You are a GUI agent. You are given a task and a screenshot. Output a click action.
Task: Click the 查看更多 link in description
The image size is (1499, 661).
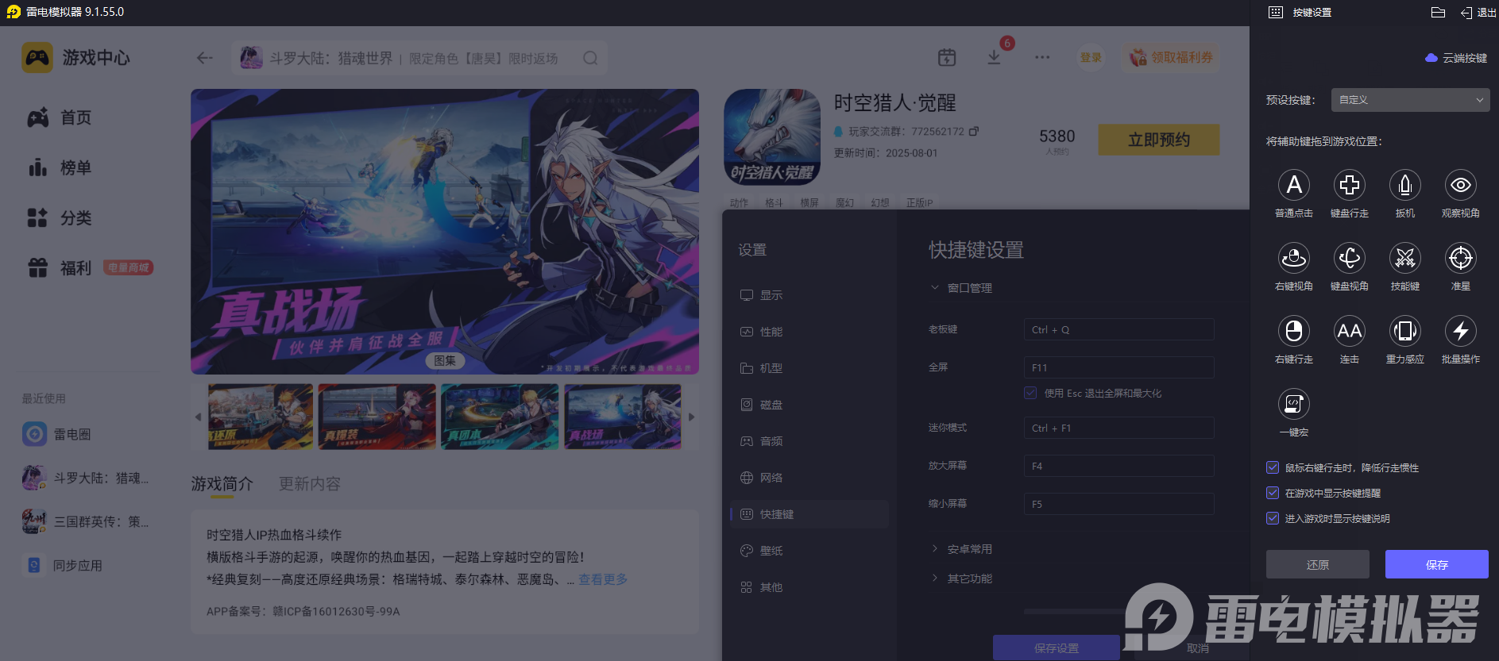coord(603,579)
